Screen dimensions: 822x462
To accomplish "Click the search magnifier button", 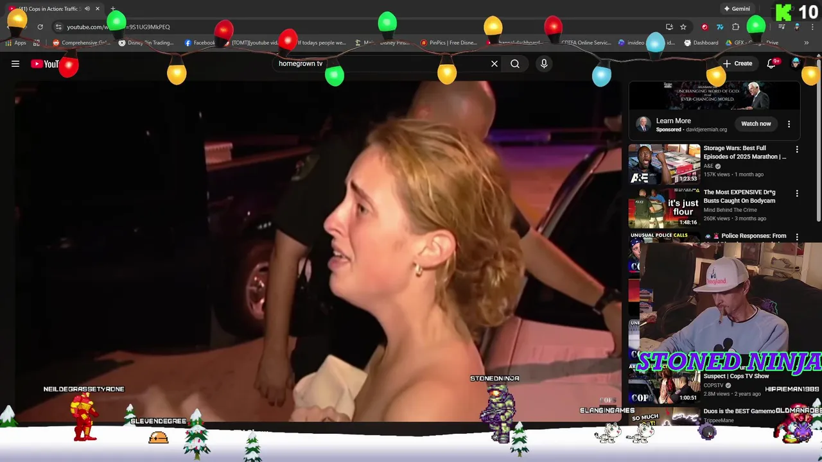I will pyautogui.click(x=515, y=64).
